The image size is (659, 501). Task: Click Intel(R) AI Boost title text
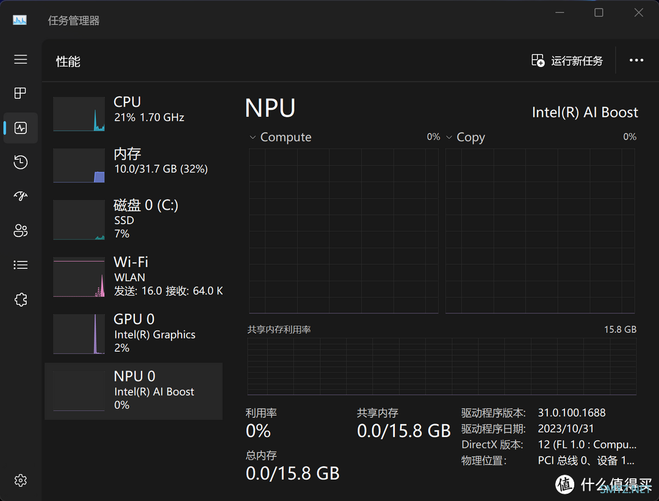[x=585, y=113]
